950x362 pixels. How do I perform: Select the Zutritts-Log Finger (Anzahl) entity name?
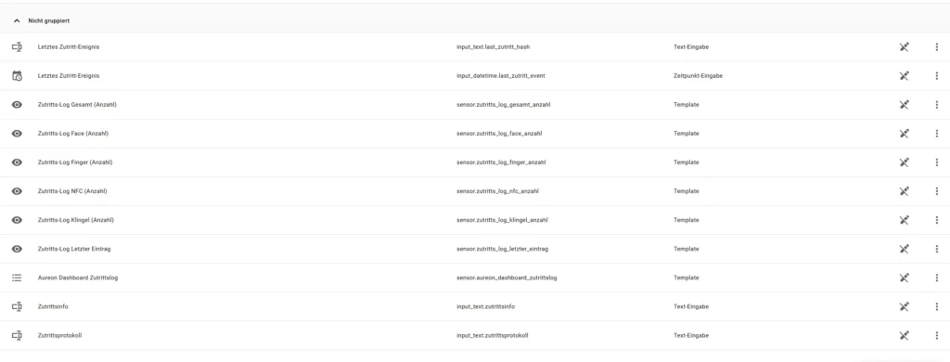[x=75, y=162]
